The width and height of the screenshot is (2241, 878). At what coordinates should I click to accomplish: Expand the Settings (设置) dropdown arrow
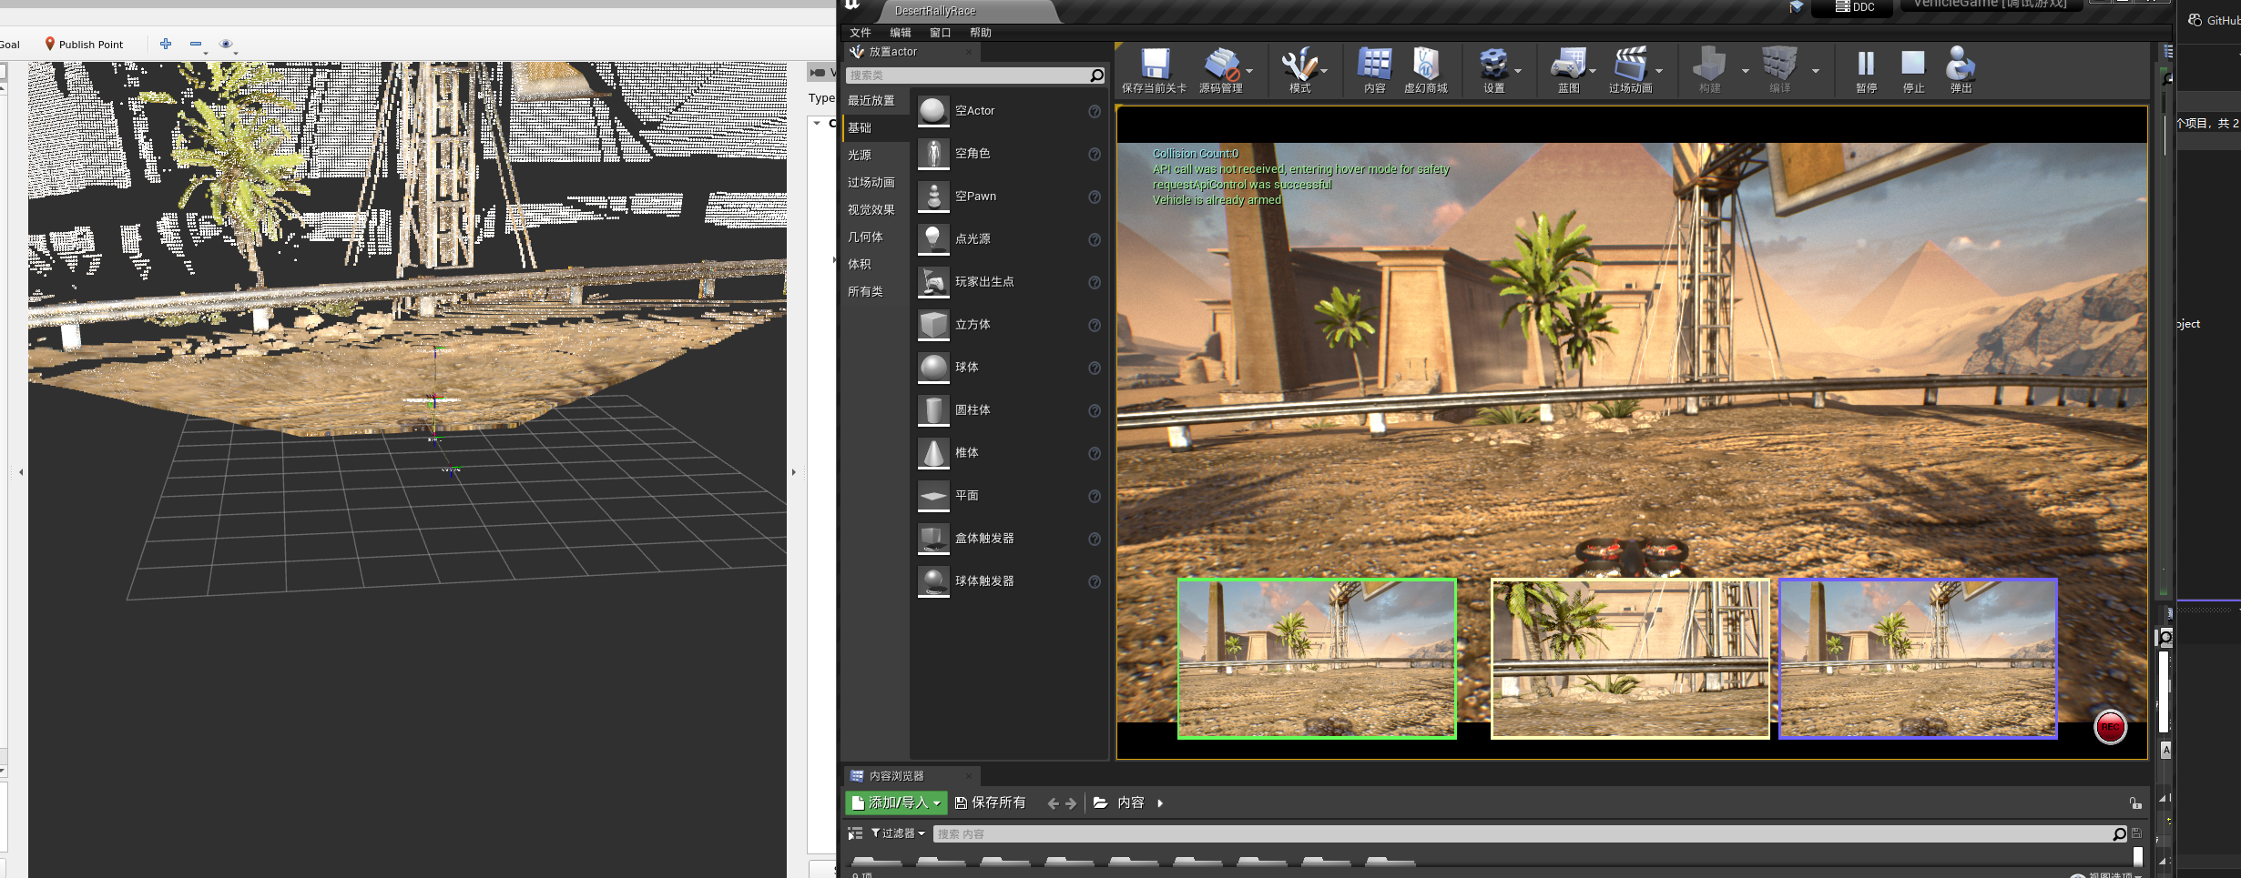click(x=1518, y=70)
